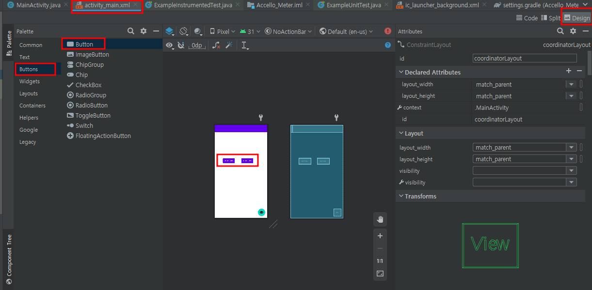Viewport: 592px width, 290px height.
Task: Open Attributes settings gear icon
Action: 573,31
